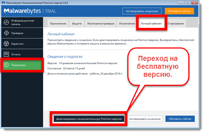Click expiry date суббота, 24 декабря 2016 г.
The image size is (205, 134).
point(106,74)
